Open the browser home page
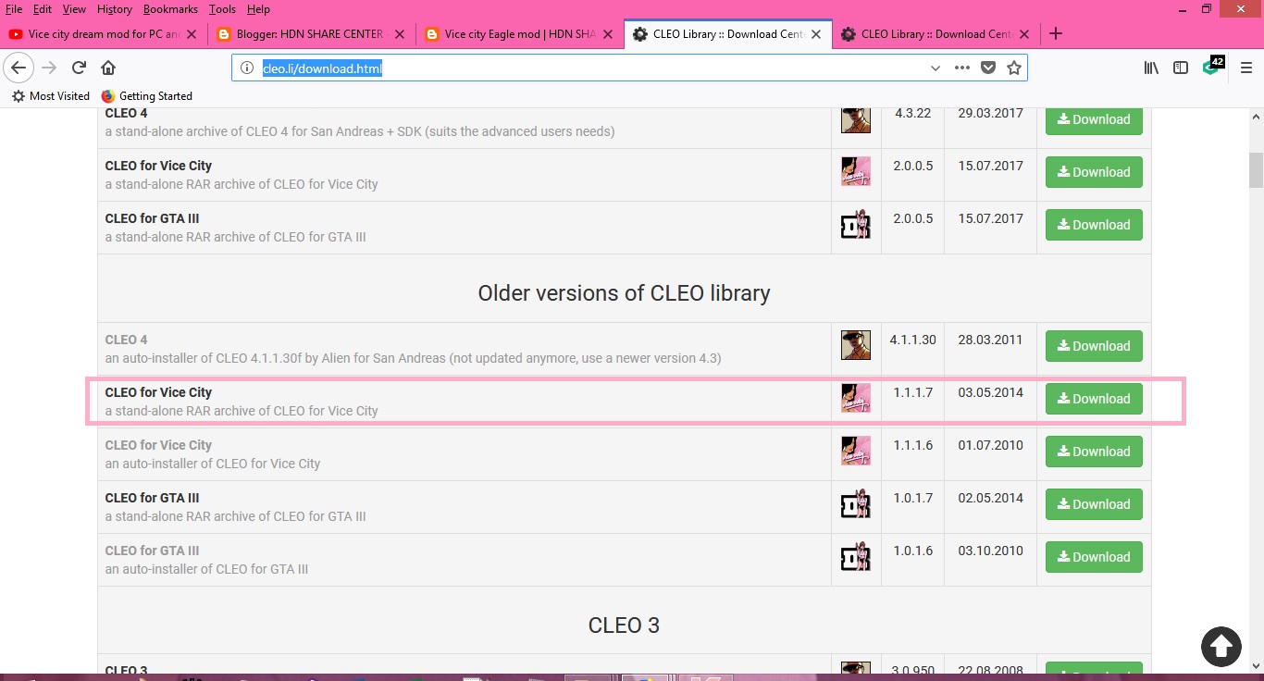Screen dimensions: 1264x681 click(108, 68)
